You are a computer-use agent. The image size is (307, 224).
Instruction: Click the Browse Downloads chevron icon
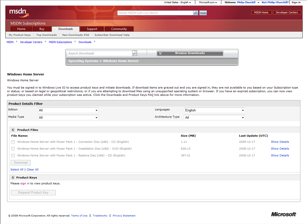160,53
